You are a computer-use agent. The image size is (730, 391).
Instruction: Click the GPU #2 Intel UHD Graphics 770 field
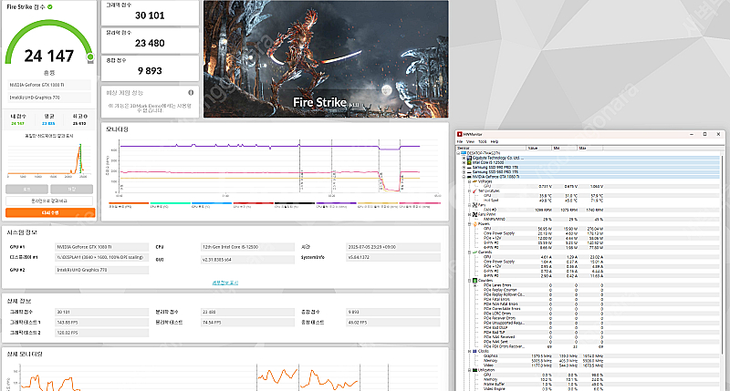(x=102, y=270)
